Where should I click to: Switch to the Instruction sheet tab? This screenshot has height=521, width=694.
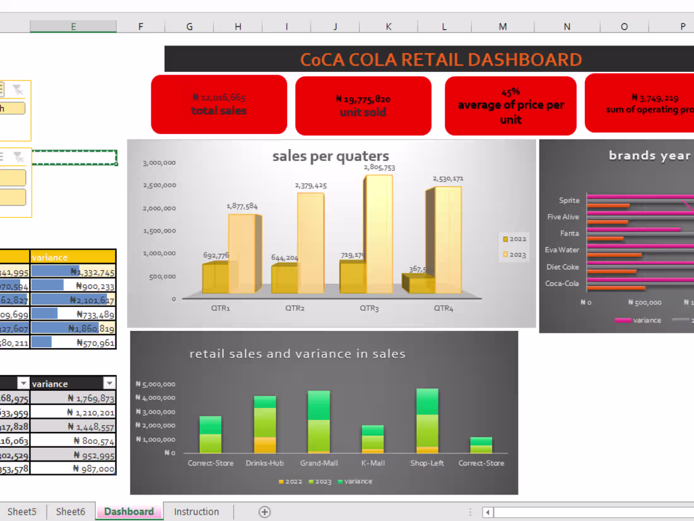(196, 512)
